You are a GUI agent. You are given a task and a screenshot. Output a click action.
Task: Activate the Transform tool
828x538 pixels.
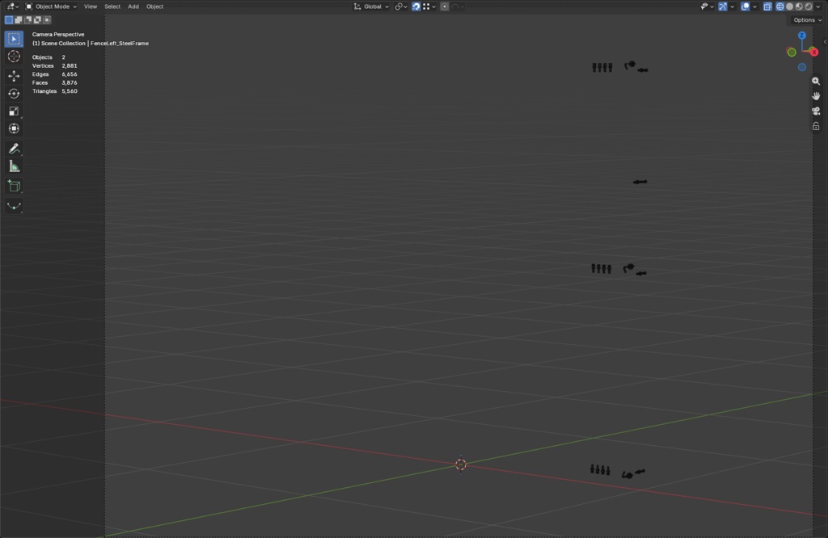click(14, 128)
